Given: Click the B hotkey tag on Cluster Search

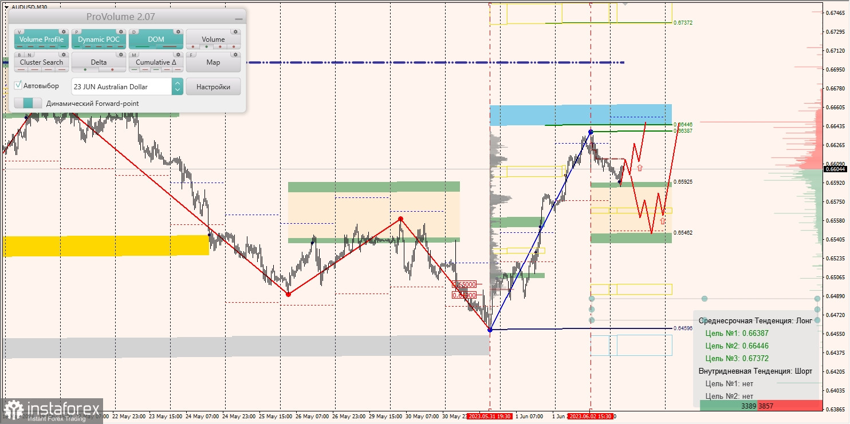Looking at the screenshot, I should pos(19,55).
